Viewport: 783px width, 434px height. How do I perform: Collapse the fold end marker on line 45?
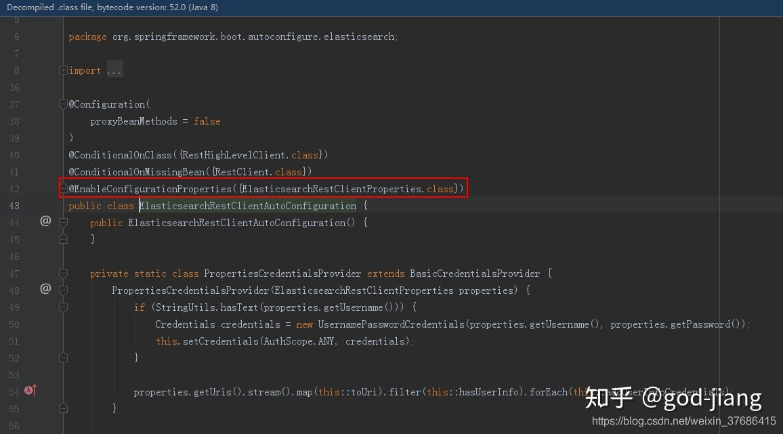(63, 239)
